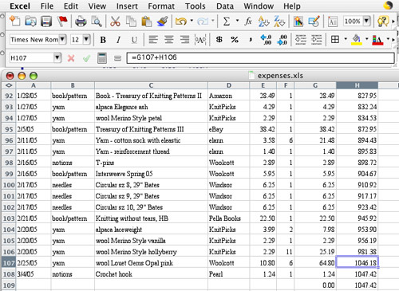
Task: Print the sheet using the printer icon
Action: (81, 22)
